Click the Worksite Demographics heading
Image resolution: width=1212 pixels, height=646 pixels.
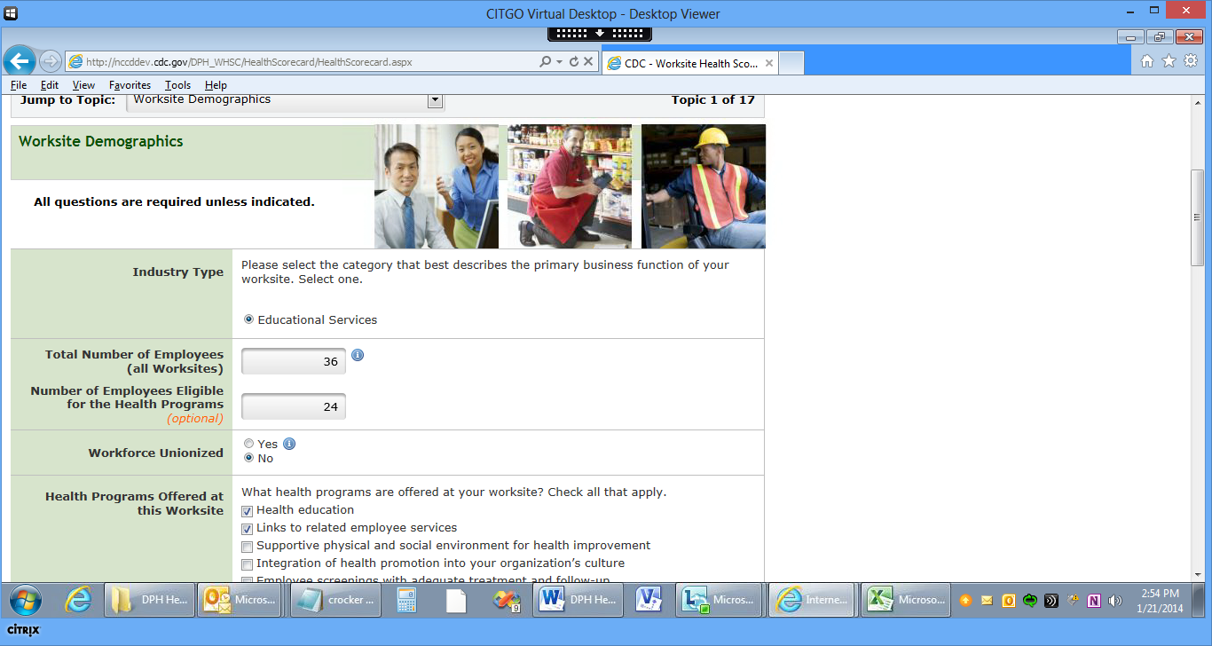tap(101, 142)
